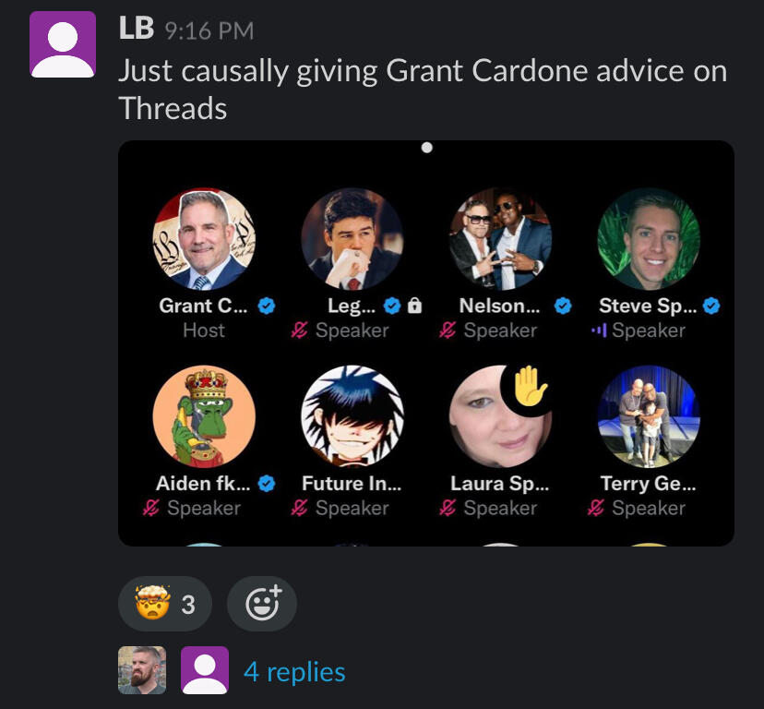Click the add reaction emoji button
Viewport: 764px width, 709px height.
[262, 604]
